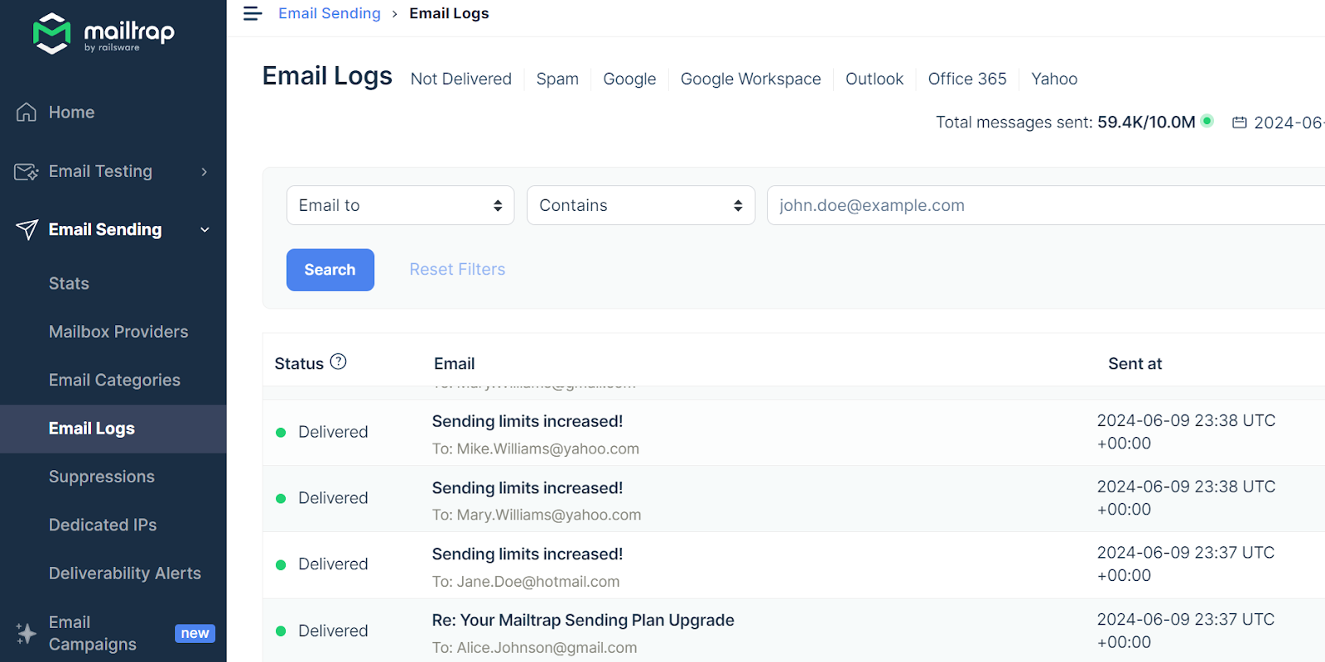The width and height of the screenshot is (1325, 662).
Task: Expand the Email Testing submenu chevron
Action: [x=204, y=171]
